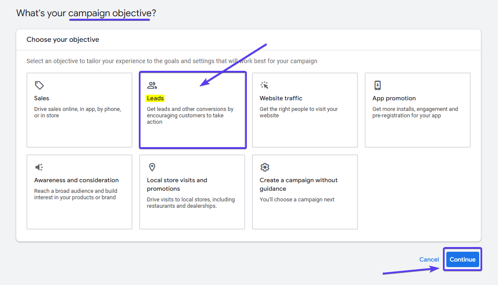Click the Cancel link

coord(429,259)
